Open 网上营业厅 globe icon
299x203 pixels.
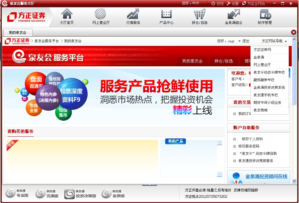pyautogui.click(x=101, y=14)
